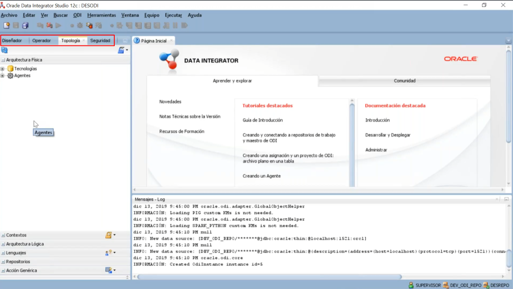This screenshot has width=513, height=289.
Task: Expand the Tecnologías tree node
Action: tap(3, 69)
